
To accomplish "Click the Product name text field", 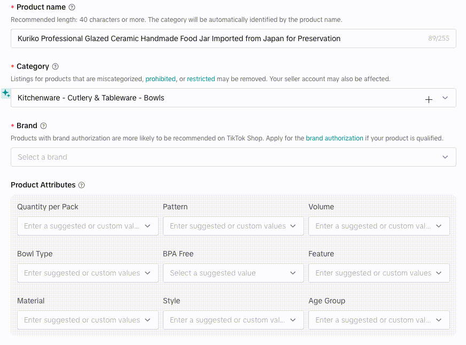I will tap(219, 38).
